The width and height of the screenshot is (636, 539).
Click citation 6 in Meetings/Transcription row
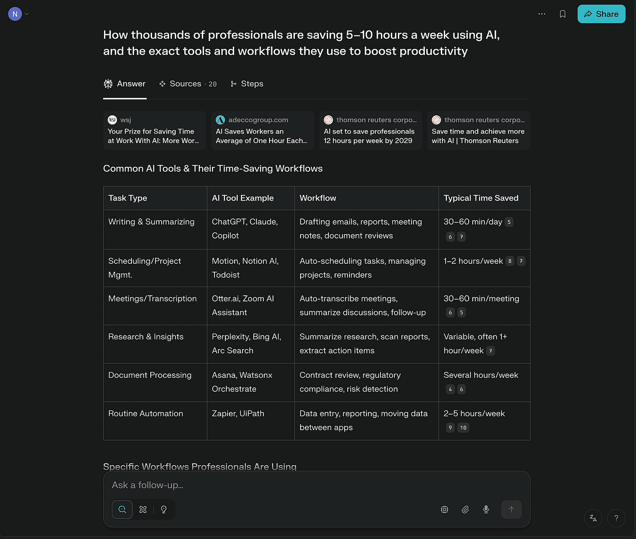point(450,313)
